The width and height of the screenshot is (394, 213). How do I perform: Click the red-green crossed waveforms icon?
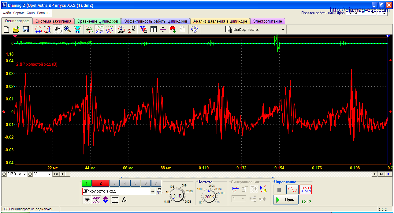89,30
